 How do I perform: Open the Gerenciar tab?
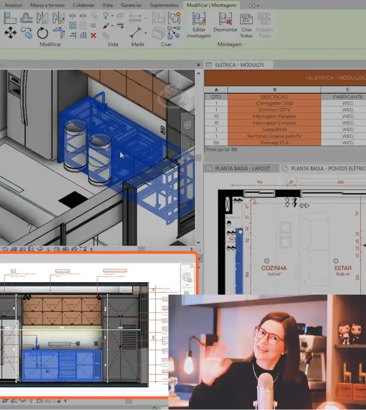coord(131,5)
